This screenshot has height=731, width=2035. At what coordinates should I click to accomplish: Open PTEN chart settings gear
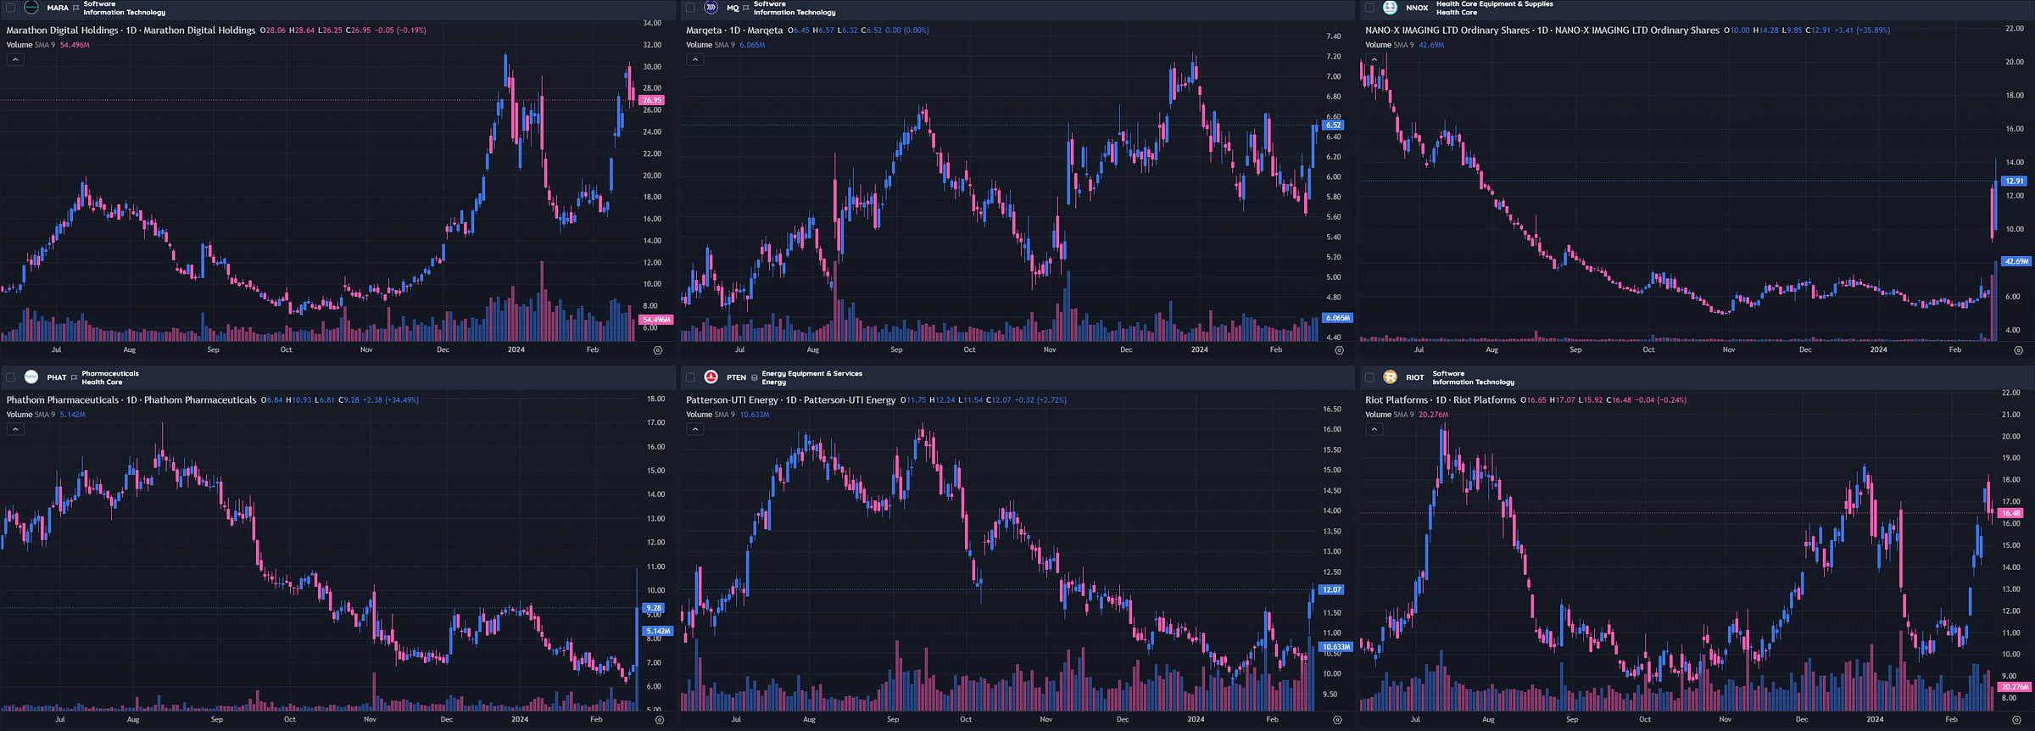pyautogui.click(x=1337, y=720)
